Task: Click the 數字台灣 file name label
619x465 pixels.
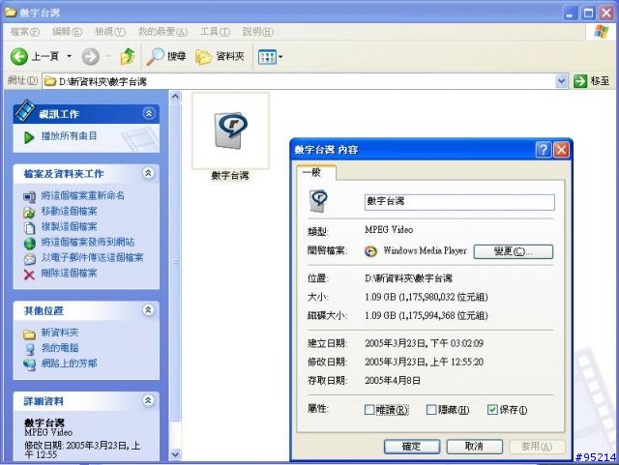Action: [x=230, y=176]
